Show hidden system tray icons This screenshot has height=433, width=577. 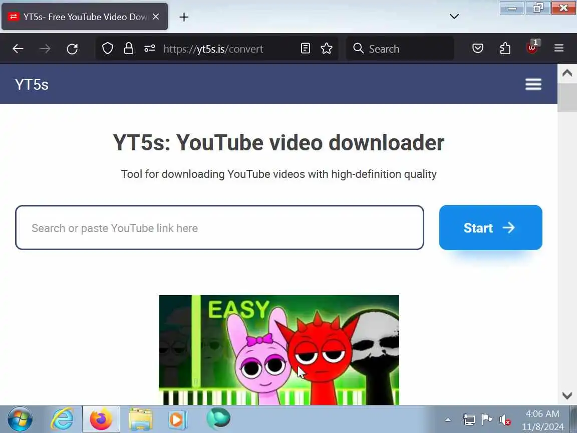(448, 419)
